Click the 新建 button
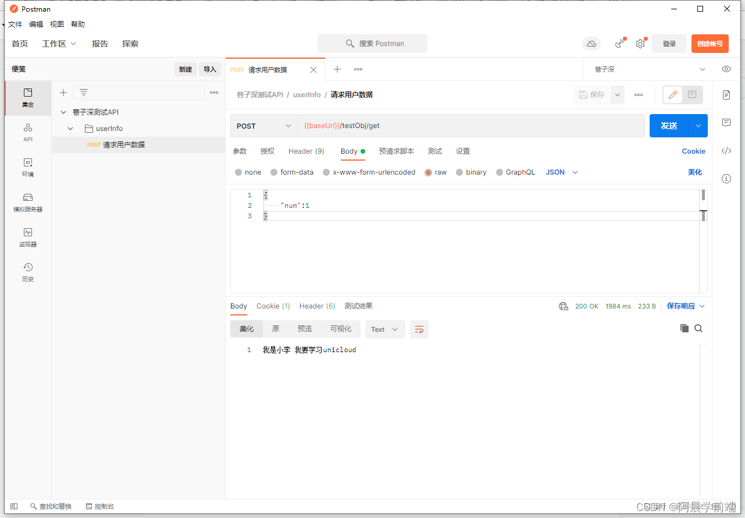Image resolution: width=745 pixels, height=518 pixels. [186, 69]
